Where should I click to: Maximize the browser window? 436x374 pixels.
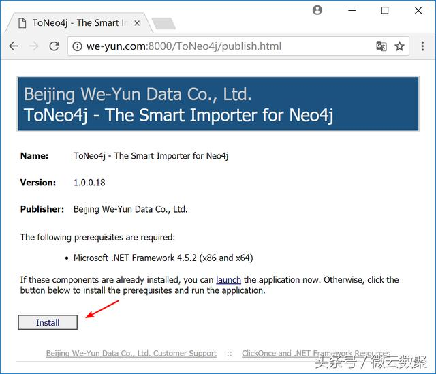click(384, 11)
